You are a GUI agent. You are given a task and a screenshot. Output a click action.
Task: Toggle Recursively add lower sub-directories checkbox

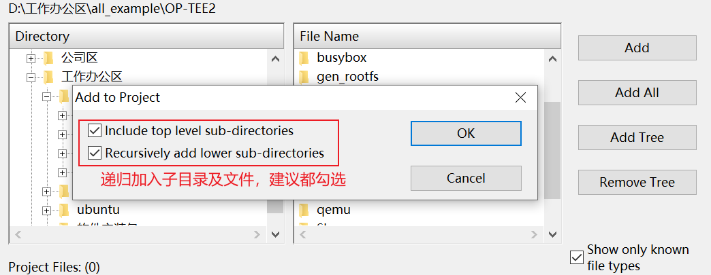[x=95, y=153]
